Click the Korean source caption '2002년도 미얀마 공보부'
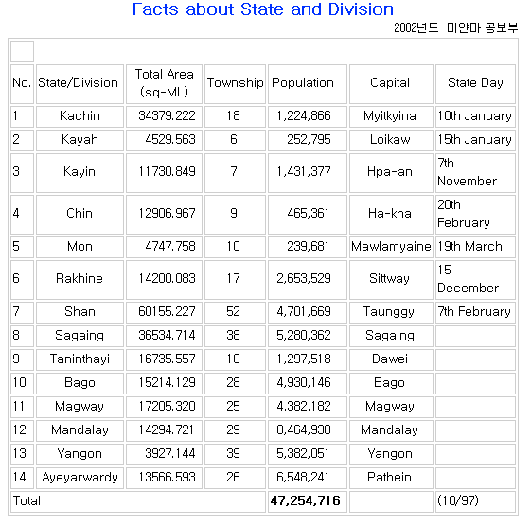This screenshot has width=531, height=525. click(456, 27)
